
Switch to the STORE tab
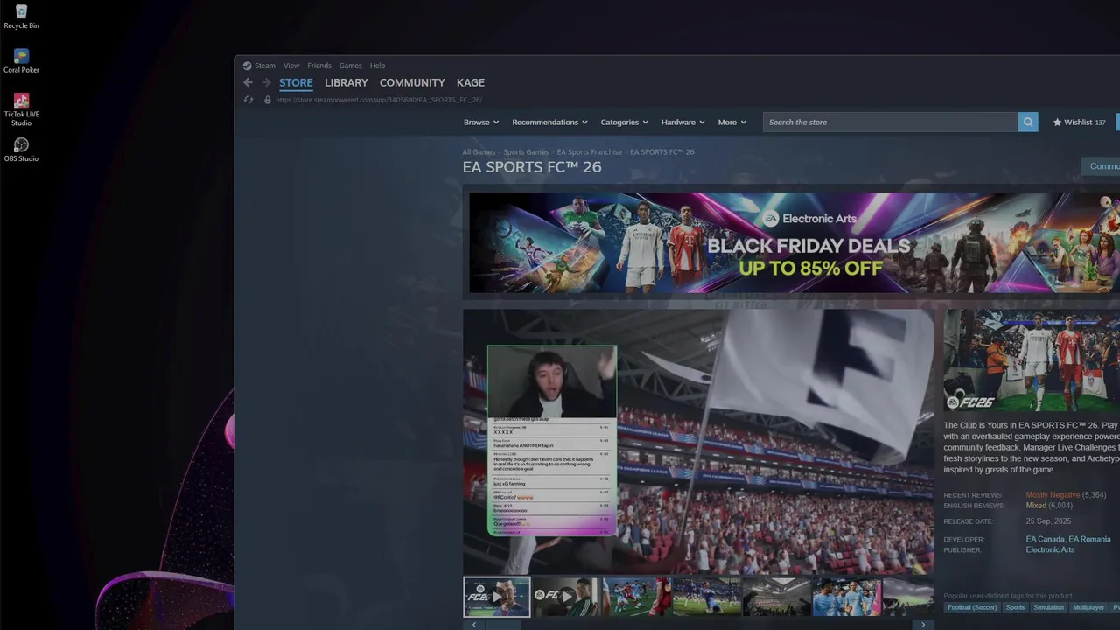[x=296, y=82]
